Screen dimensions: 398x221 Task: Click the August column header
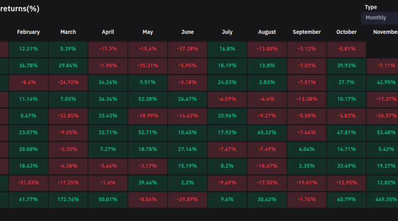[267, 32]
